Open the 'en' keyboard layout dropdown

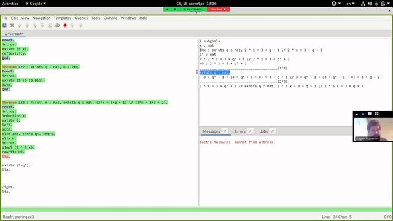coord(351,4)
